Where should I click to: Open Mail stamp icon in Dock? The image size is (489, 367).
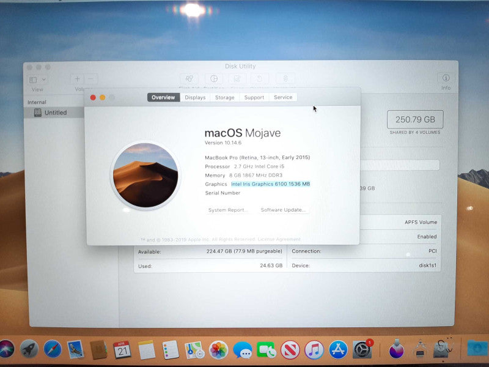75,349
